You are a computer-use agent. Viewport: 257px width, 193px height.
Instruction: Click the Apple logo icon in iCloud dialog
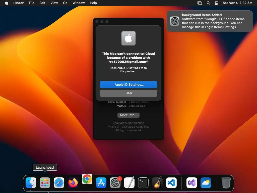pyautogui.click(x=128, y=38)
